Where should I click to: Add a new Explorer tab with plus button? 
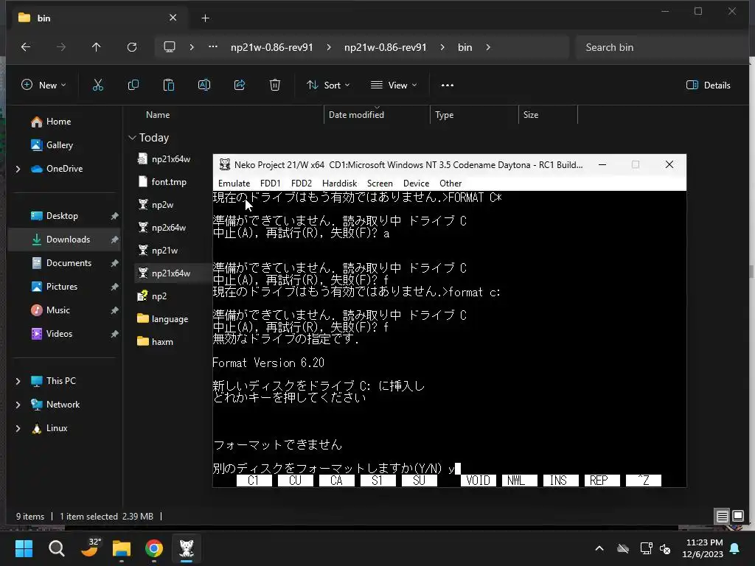pos(205,18)
